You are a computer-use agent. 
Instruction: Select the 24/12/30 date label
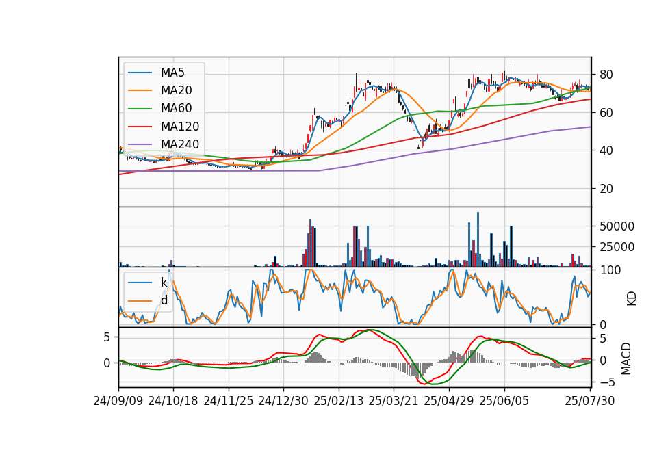coord(283,402)
